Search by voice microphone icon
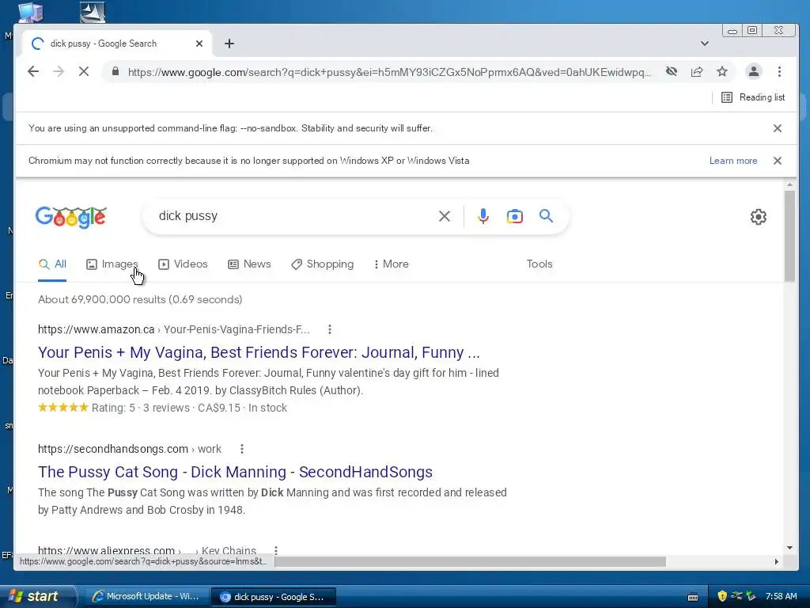 [483, 216]
